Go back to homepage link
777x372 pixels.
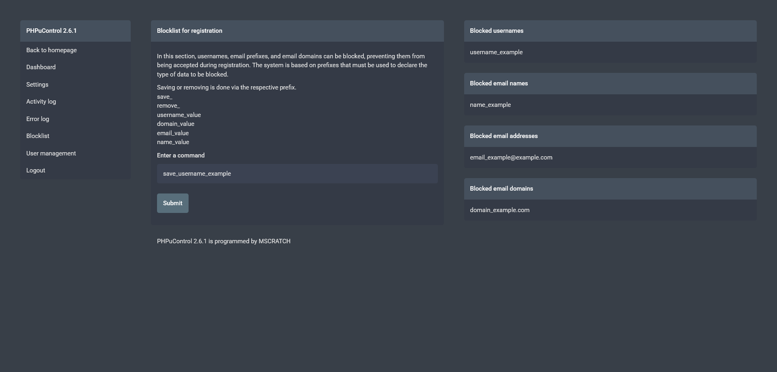click(x=51, y=50)
